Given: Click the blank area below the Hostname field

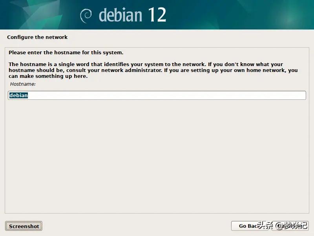Looking at the screenshot, I should [157, 157].
